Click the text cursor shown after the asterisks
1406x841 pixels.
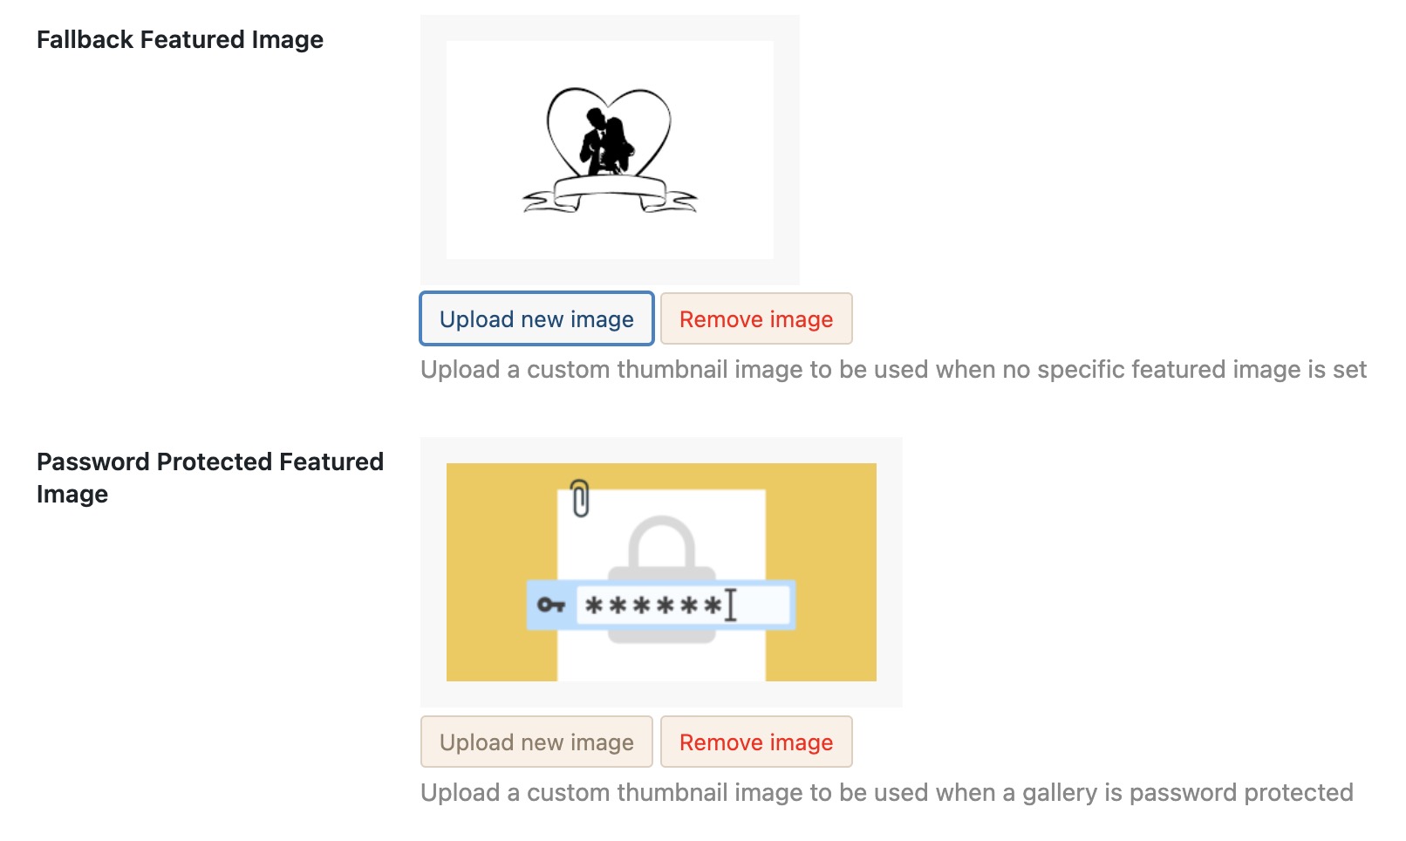coord(731,604)
